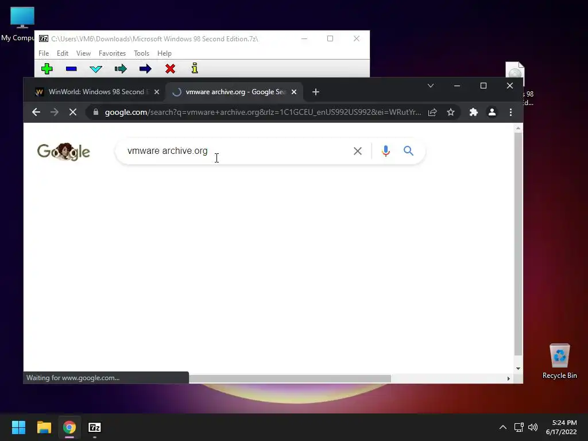This screenshot has width=588, height=441.
Task: Expand the Chrome tab search chevron
Action: click(431, 86)
